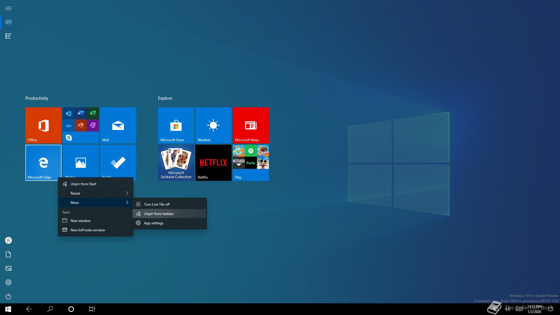This screenshot has width=560, height=315.
Task: Open the Mail tile
Action: 118,125
